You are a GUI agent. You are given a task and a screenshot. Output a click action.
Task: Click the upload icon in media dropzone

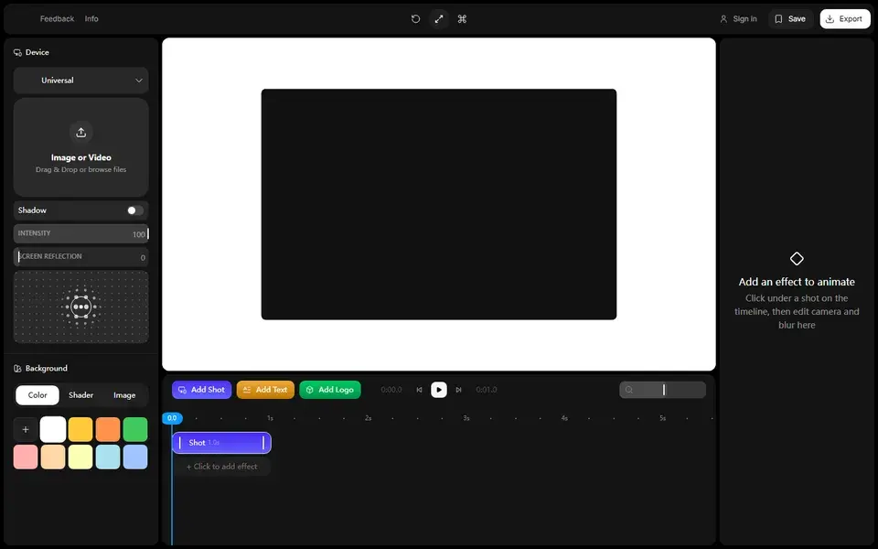click(81, 132)
